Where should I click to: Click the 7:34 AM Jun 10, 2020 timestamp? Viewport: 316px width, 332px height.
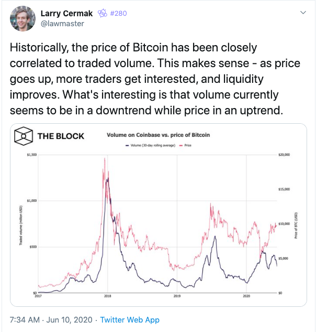(x=51, y=320)
